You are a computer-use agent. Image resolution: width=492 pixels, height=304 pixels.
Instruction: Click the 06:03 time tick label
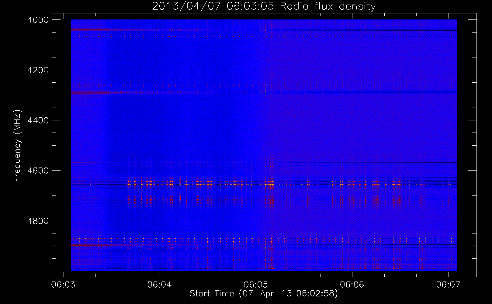63,285
